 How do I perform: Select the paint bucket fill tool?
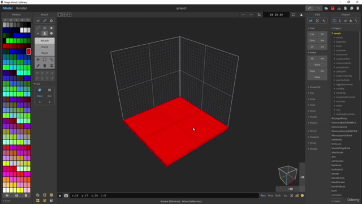pyautogui.click(x=51, y=66)
